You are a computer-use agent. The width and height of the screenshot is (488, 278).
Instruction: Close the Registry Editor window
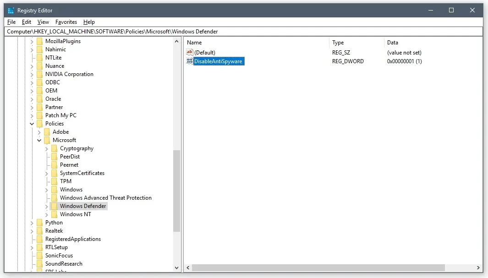(x=472, y=10)
